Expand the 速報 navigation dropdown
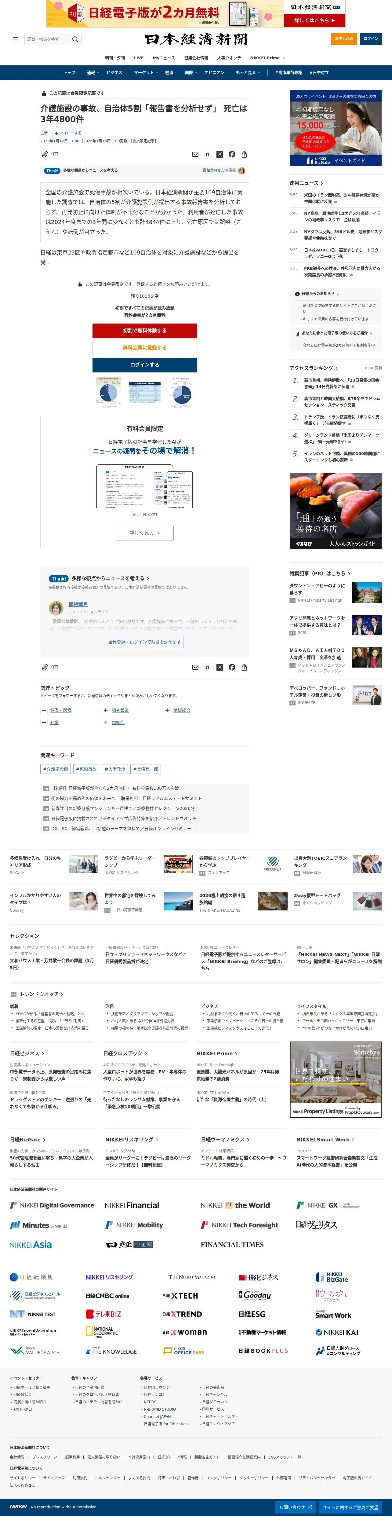392x1516 pixels. (x=93, y=73)
